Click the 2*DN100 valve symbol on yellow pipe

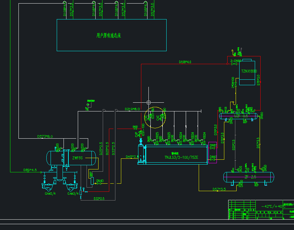pyautogui.click(x=236, y=84)
